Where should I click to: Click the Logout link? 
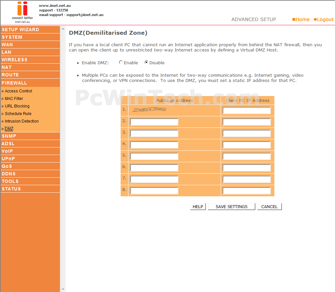324,19
